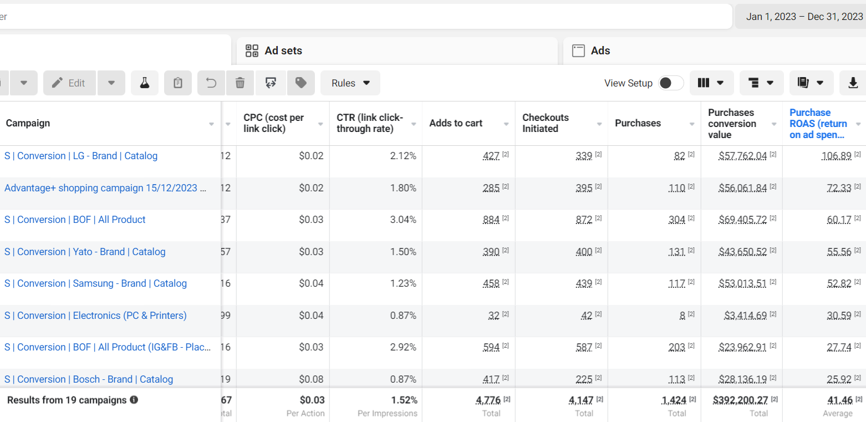Viewport: 866px width, 422px height.
Task: Open the Samsung Brand Catalog campaign link
Action: tap(95, 283)
